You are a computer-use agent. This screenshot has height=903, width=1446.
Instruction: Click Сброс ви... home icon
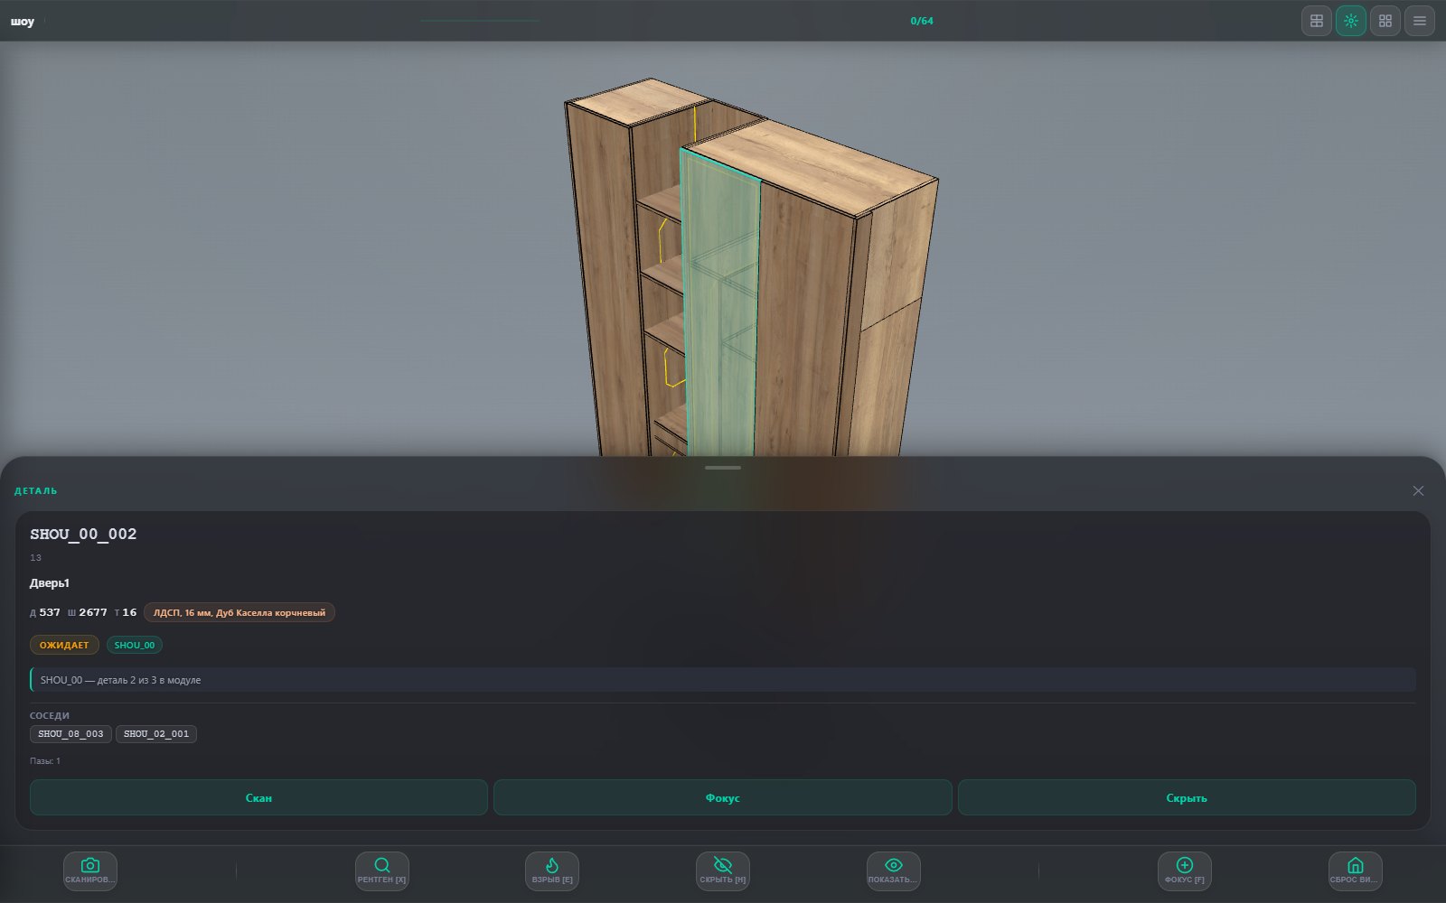coord(1356,871)
